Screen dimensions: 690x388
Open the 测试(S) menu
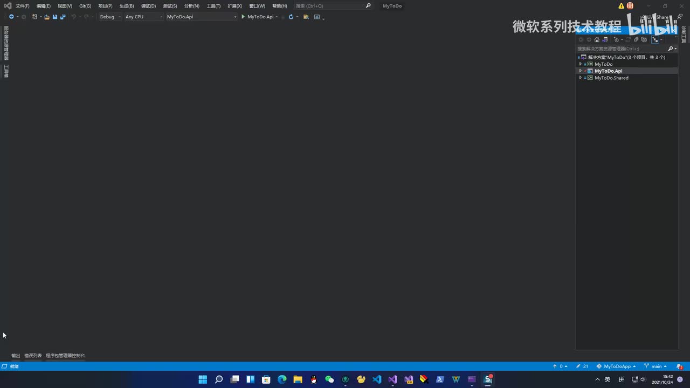coord(170,6)
